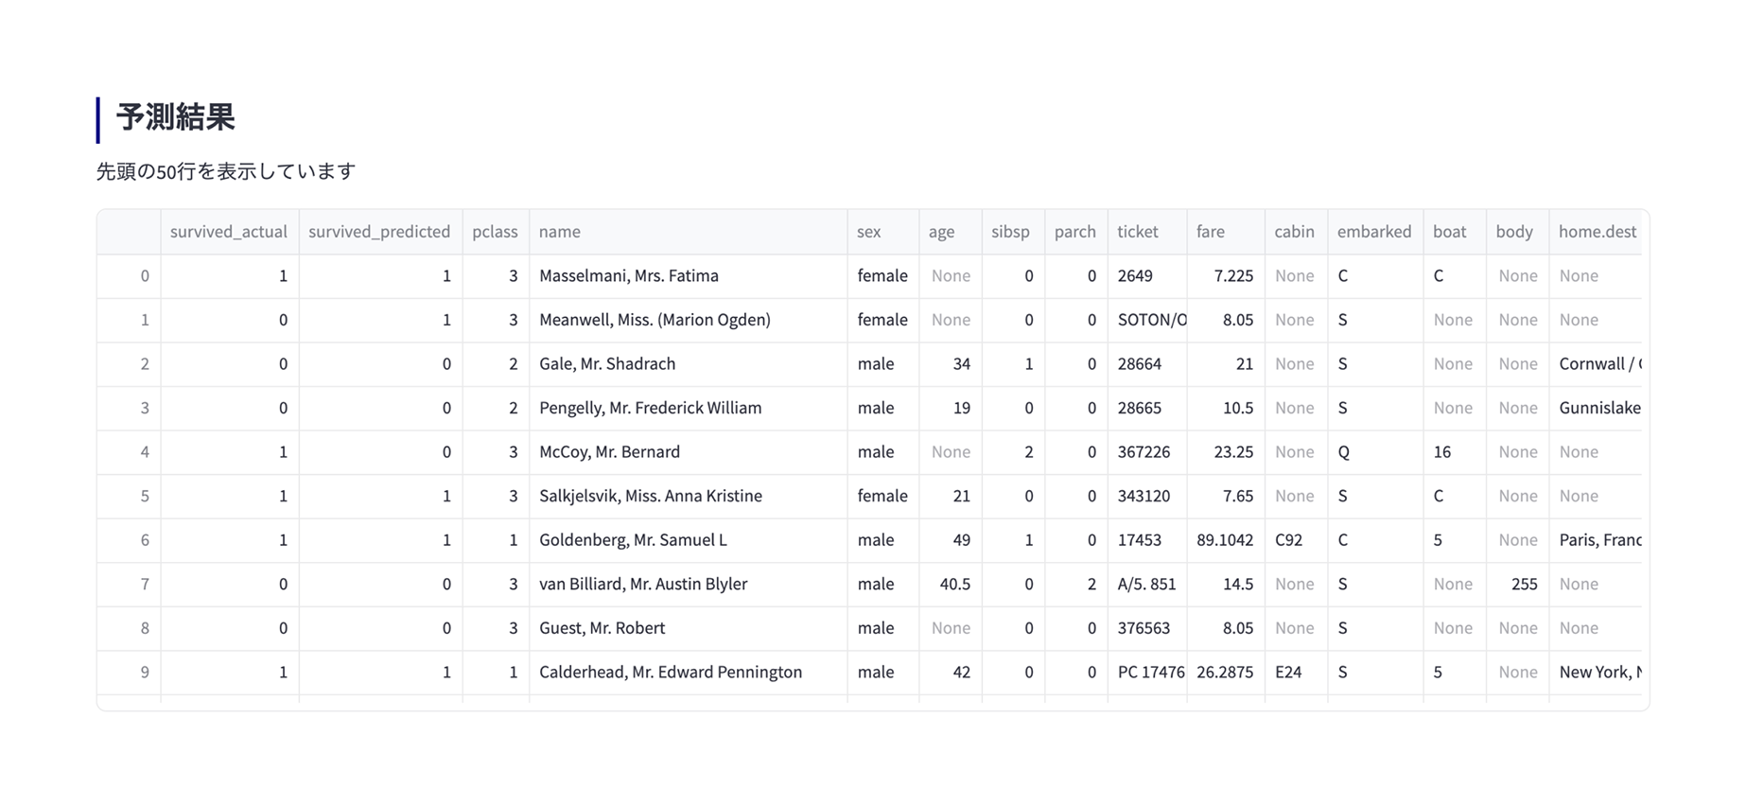The width and height of the screenshot is (1746, 806).
Task: Click the Cornwall home.dest cell
Action: (x=1598, y=364)
